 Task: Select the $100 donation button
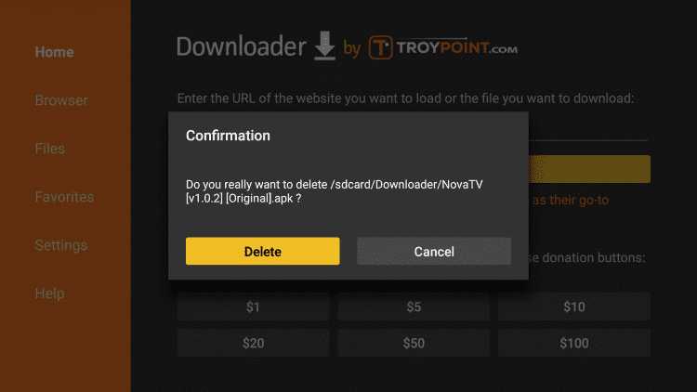[574, 343]
